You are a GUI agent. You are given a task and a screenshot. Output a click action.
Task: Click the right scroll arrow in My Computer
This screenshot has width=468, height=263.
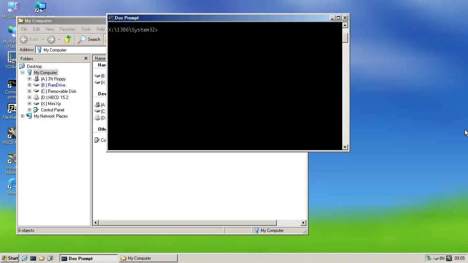(x=303, y=222)
